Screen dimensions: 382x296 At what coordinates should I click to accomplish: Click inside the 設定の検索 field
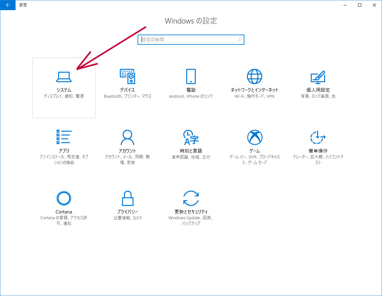[x=191, y=40]
